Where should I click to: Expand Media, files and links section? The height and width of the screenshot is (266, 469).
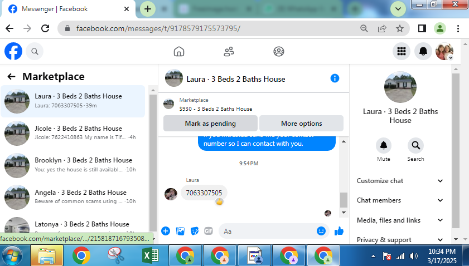pyautogui.click(x=400, y=220)
